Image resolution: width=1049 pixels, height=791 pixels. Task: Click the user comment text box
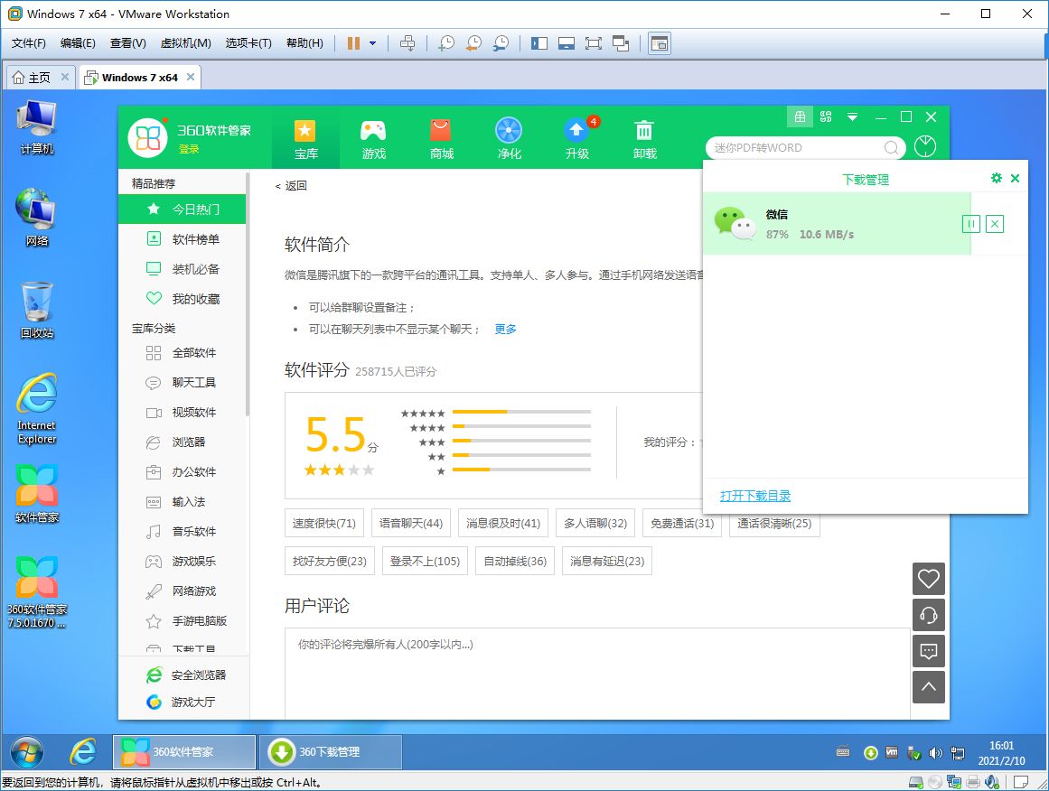coord(596,673)
